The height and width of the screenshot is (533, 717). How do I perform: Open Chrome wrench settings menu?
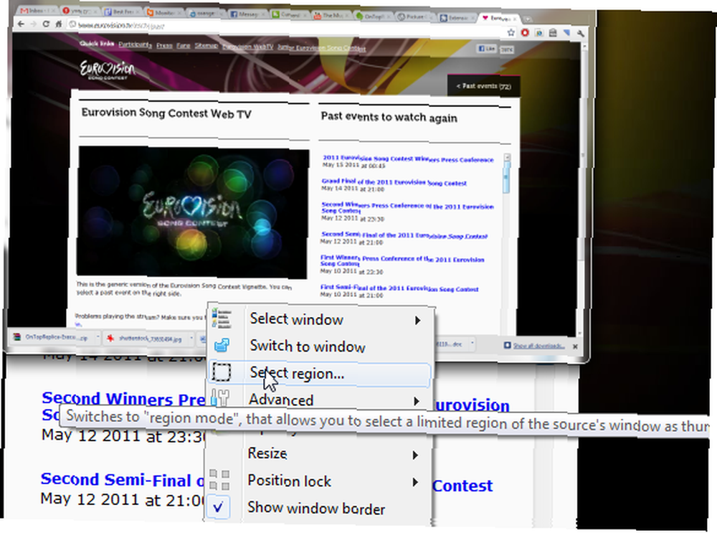point(580,34)
